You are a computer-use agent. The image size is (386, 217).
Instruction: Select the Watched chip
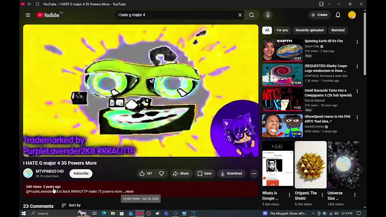[x=338, y=30]
